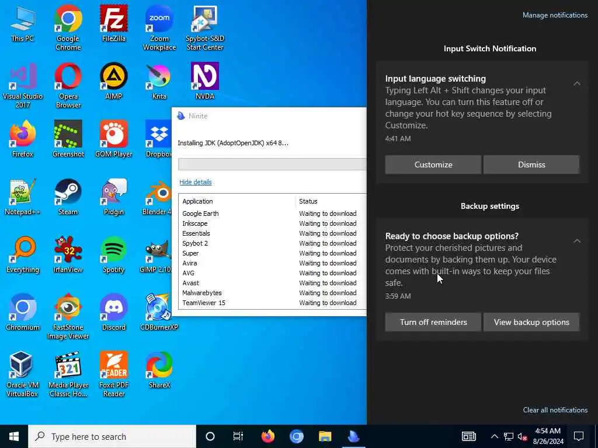
Task: Select Foxit PDF Reader desktop icon
Action: 114,375
